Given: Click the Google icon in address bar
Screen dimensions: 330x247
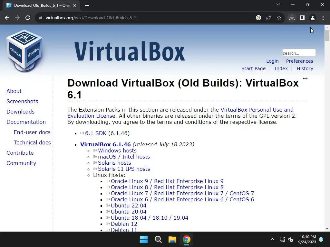Looking at the screenshot, I should 258,18.
